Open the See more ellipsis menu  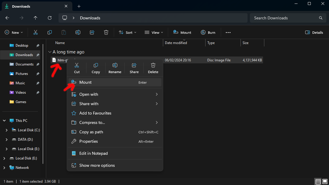coord(228,33)
